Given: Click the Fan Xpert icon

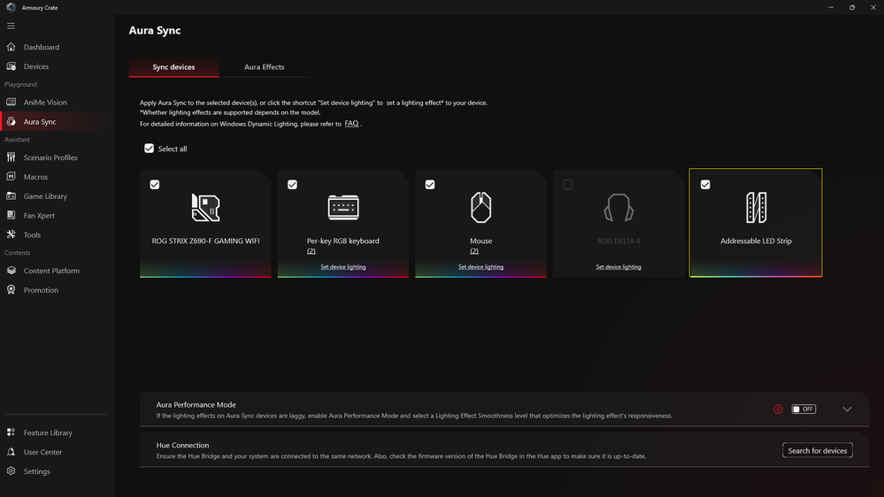Looking at the screenshot, I should pyautogui.click(x=12, y=215).
